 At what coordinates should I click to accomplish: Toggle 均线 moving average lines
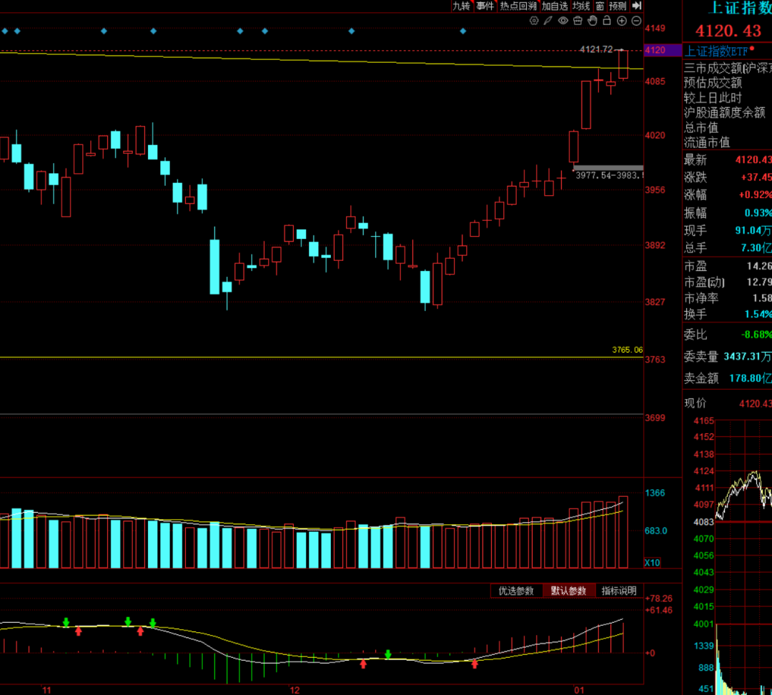pyautogui.click(x=581, y=6)
